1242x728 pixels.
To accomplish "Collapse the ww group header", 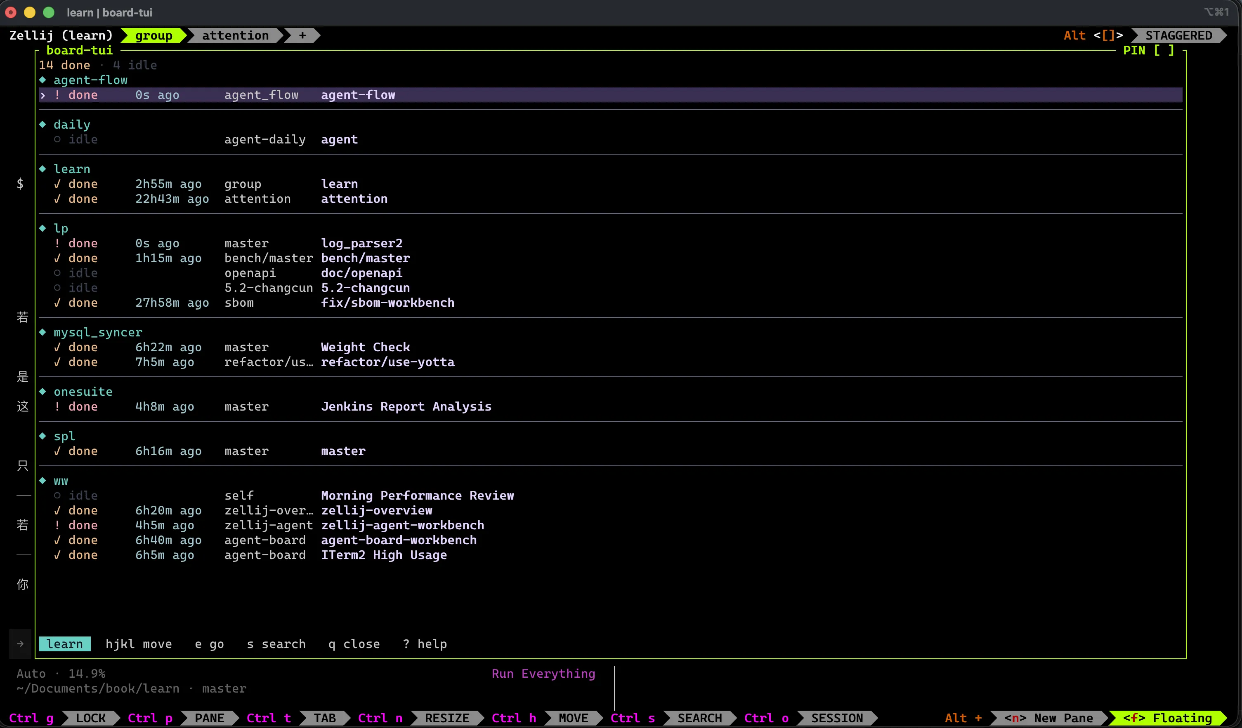I will tap(61, 481).
